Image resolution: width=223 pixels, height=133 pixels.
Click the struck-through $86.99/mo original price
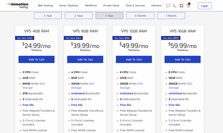point(85,50)
